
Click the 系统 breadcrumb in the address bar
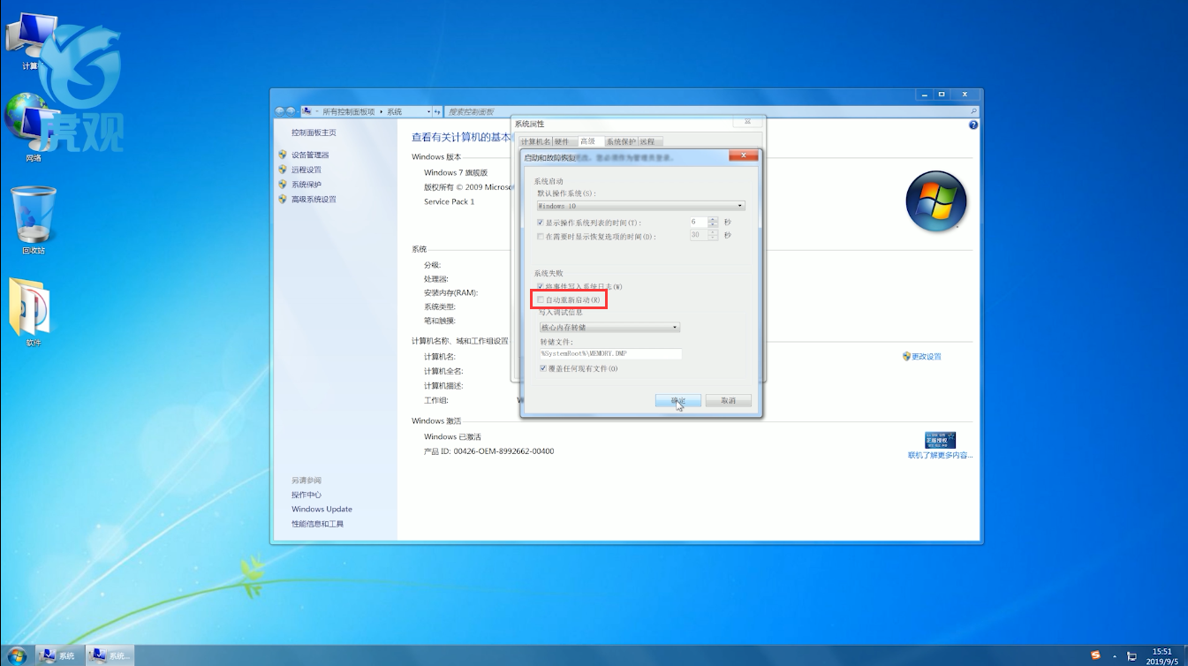pyautogui.click(x=394, y=112)
